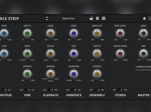Click the SLAPBACK section title
Screen dimensions: 151x112
51,95
